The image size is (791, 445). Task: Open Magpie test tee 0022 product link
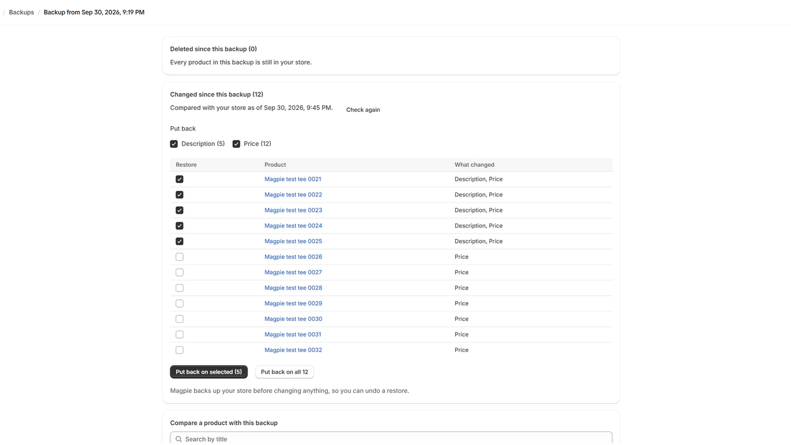[293, 195]
